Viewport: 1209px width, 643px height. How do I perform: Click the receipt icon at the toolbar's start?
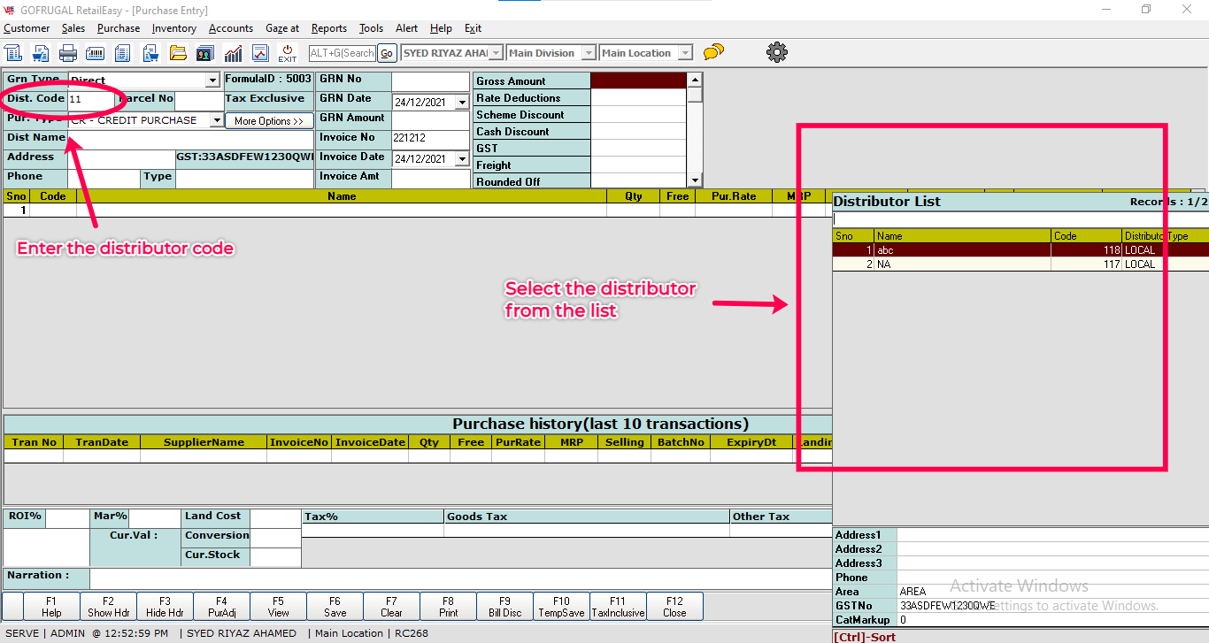click(12, 53)
